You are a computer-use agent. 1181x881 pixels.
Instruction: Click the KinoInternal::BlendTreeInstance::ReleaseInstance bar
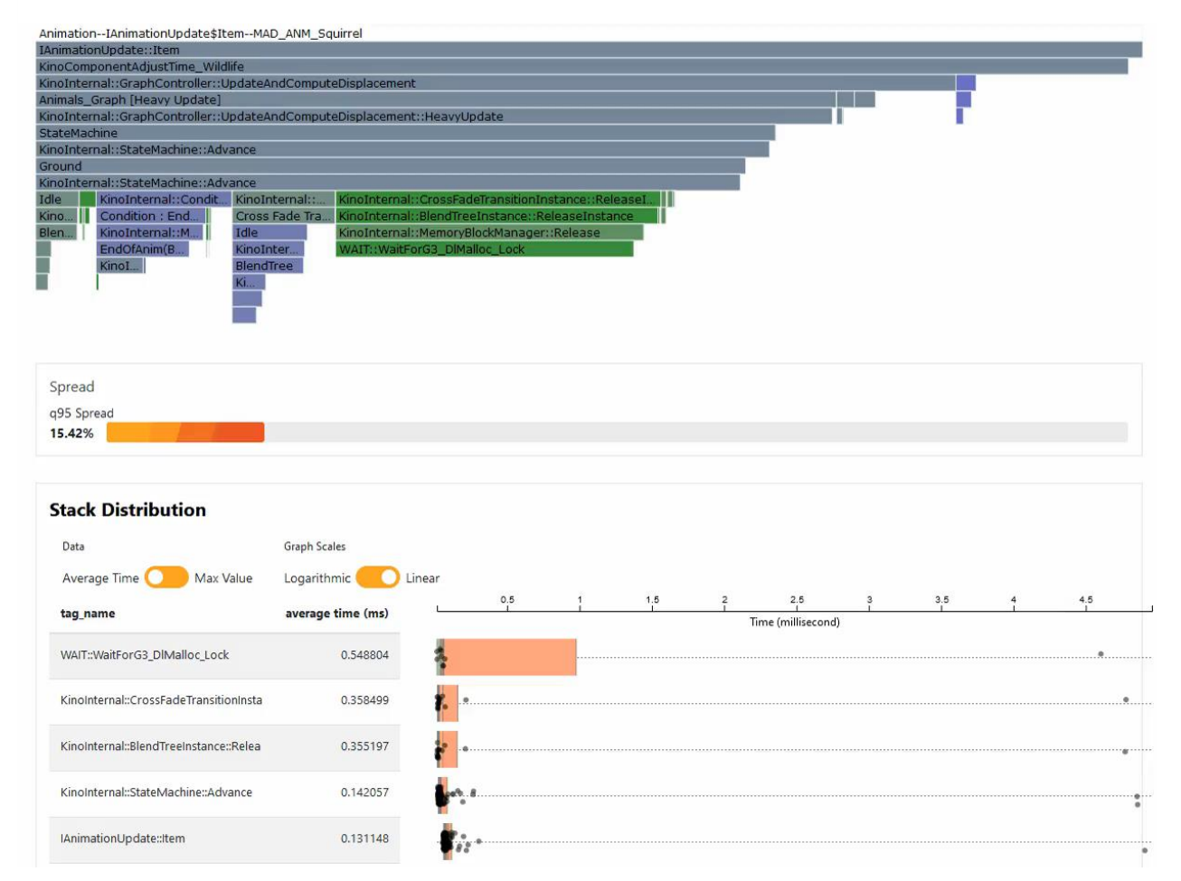(x=497, y=216)
